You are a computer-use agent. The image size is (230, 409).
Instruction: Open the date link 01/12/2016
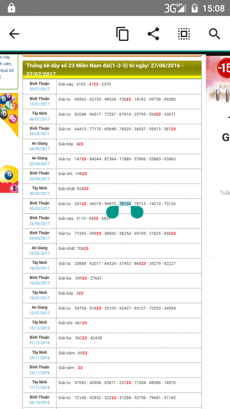[39, 343]
